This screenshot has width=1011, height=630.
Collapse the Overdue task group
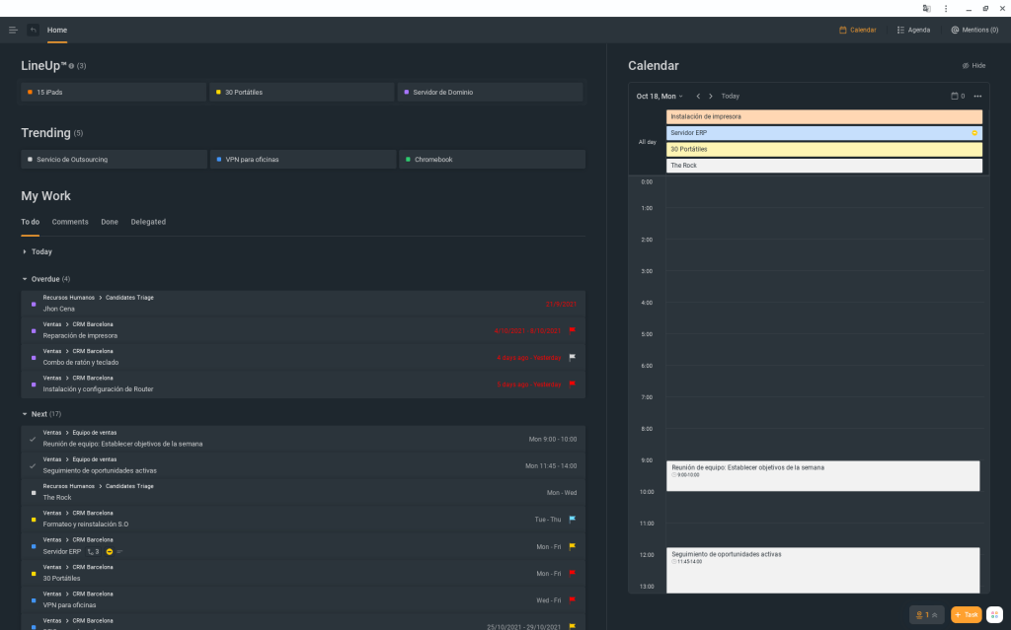click(x=25, y=279)
